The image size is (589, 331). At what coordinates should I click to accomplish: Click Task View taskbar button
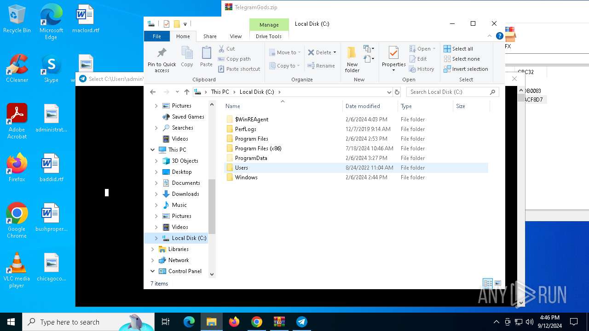(x=166, y=322)
